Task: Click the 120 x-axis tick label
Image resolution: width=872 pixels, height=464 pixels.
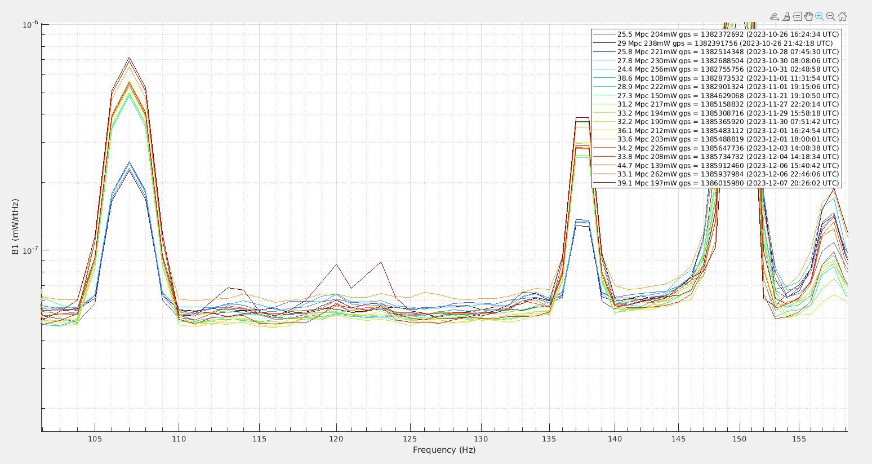Action: (x=336, y=439)
